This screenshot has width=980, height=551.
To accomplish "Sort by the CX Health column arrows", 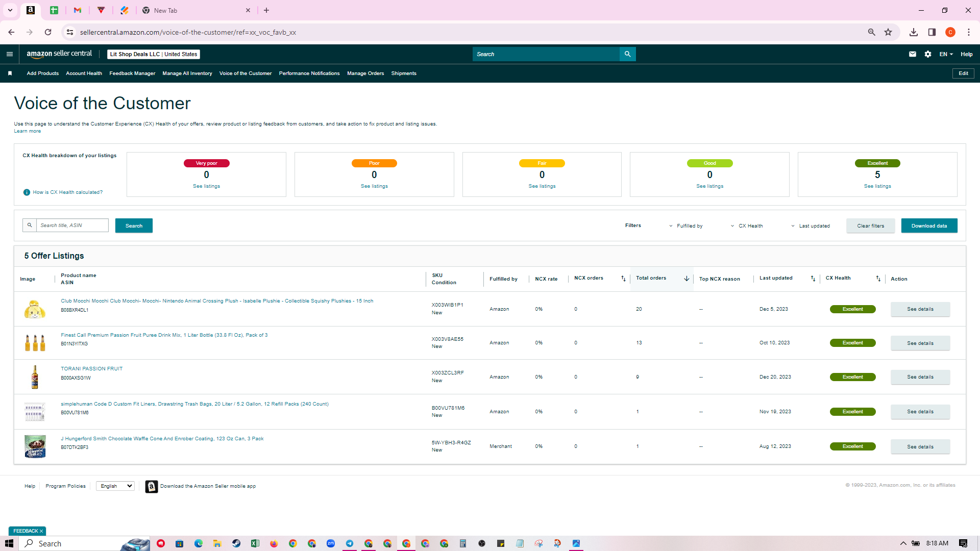I will (x=878, y=279).
